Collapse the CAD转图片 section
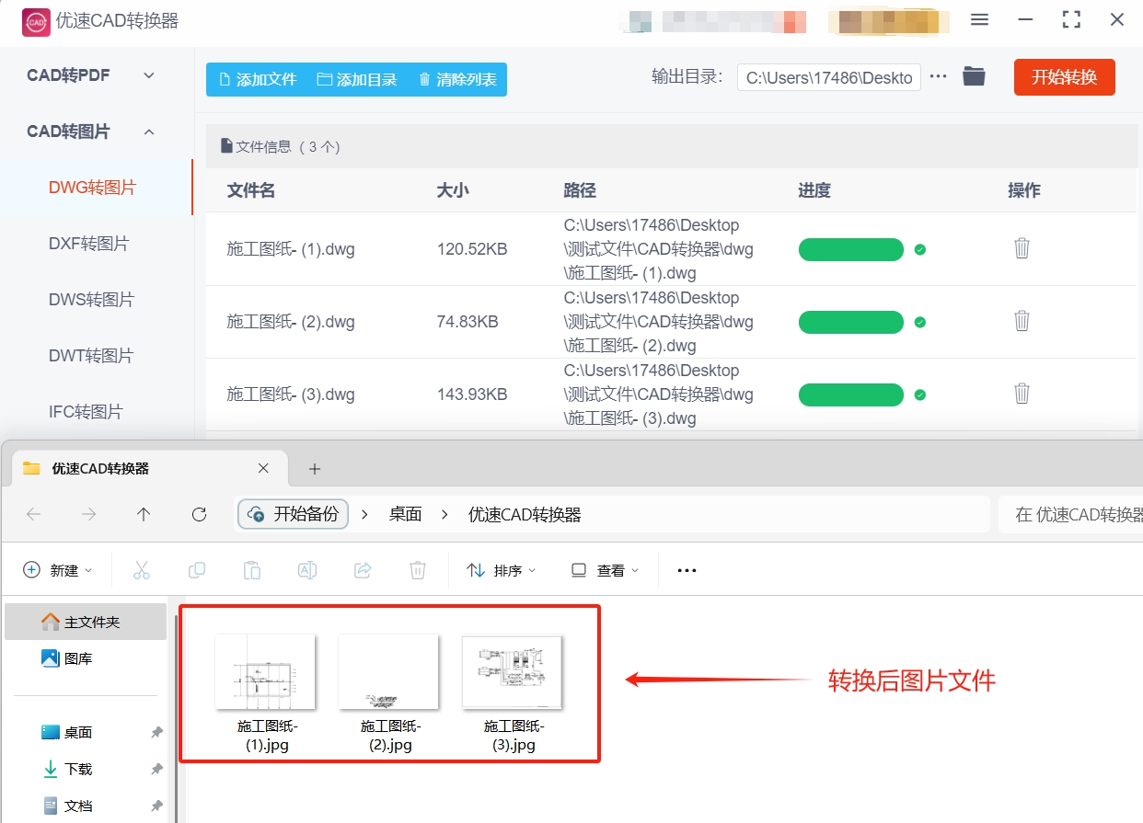 (148, 131)
